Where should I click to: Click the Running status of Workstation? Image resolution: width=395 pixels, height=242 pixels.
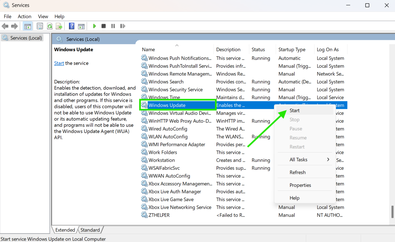click(x=261, y=160)
